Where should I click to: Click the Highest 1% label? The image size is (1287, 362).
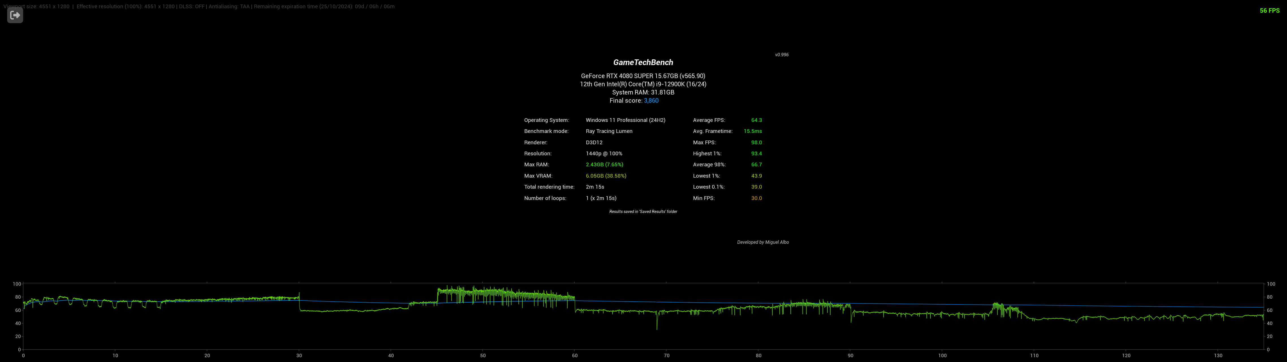tap(707, 154)
